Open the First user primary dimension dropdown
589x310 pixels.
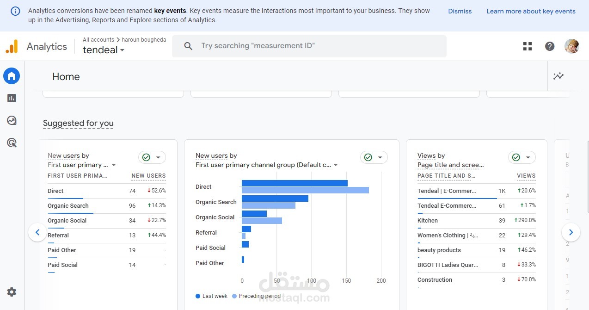point(114,165)
